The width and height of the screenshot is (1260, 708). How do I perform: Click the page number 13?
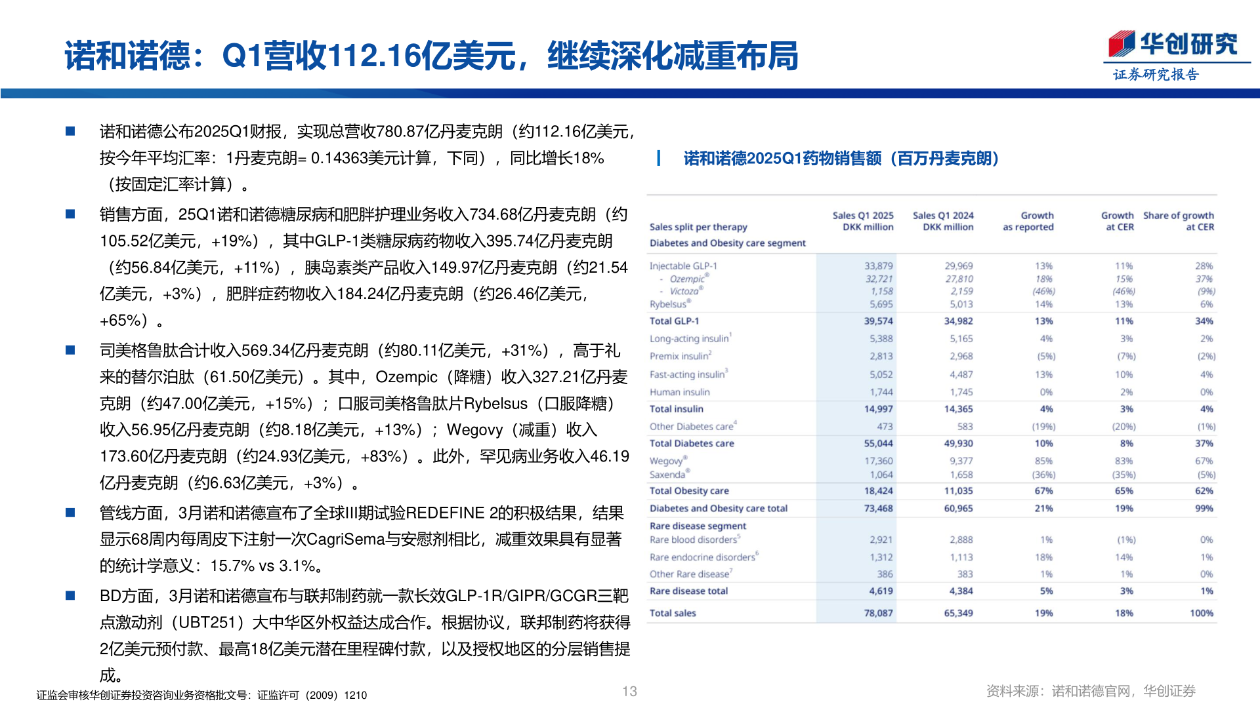(629, 690)
